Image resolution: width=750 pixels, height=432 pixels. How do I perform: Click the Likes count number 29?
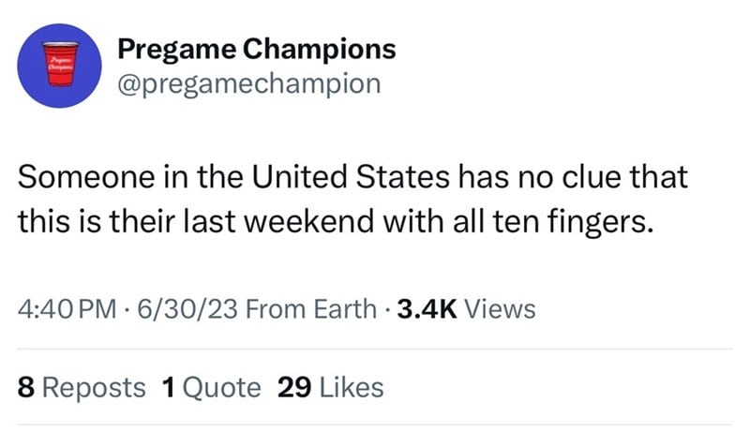[294, 387]
